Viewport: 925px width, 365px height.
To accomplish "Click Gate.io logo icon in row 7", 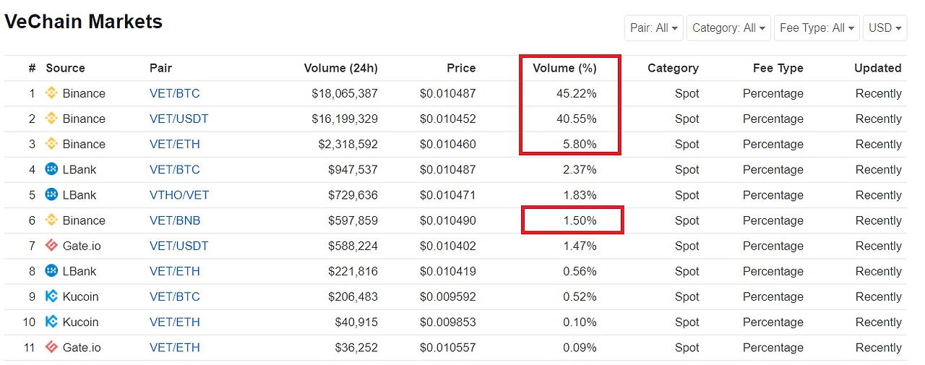I will click(x=51, y=246).
